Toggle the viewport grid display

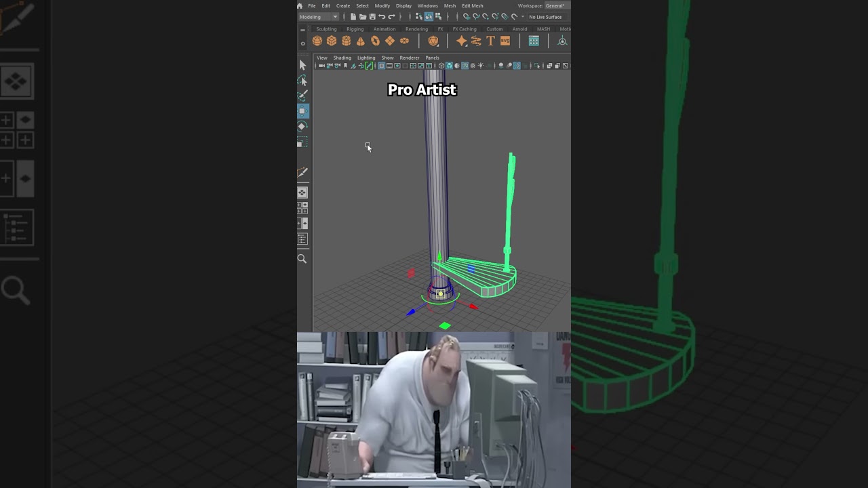[x=381, y=66]
